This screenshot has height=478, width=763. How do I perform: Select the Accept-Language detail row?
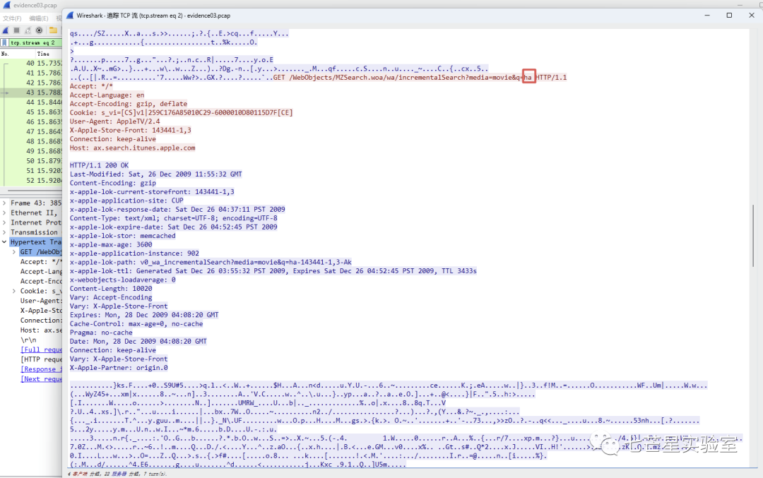pos(41,271)
